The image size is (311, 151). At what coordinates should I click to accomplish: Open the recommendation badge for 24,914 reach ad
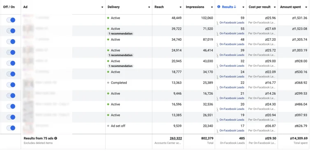coord(121,55)
